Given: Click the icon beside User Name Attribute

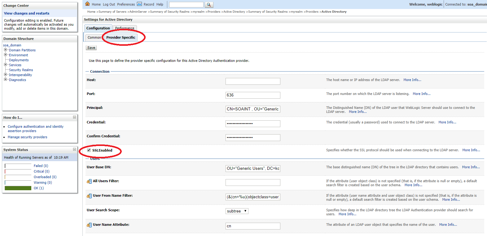Looking at the screenshot, I should 89,225.
